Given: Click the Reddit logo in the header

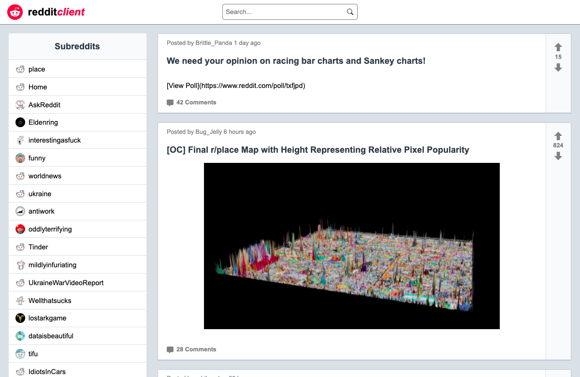Looking at the screenshot, I should point(15,12).
